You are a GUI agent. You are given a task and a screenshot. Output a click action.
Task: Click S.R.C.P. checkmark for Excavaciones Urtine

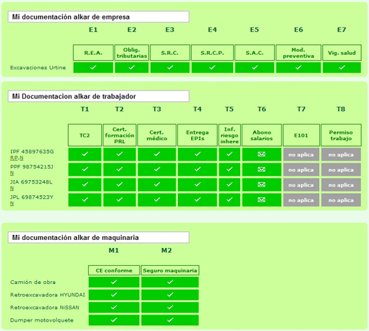click(212, 67)
